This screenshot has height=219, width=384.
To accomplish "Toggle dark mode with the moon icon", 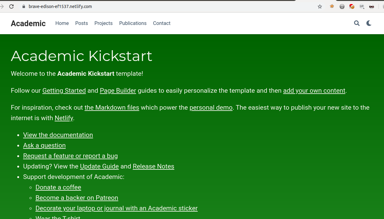I will [x=369, y=23].
